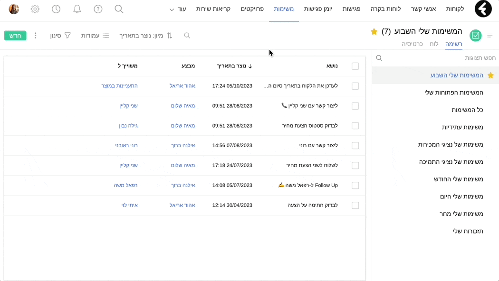Open the user profile avatar
This screenshot has width=499, height=281.
[x=14, y=9]
